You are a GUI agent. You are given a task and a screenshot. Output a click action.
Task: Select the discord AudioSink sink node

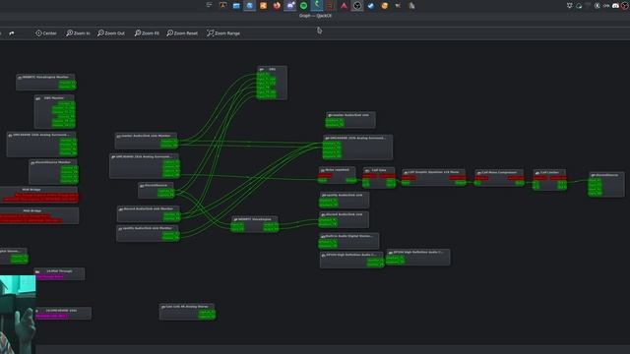tap(344, 219)
